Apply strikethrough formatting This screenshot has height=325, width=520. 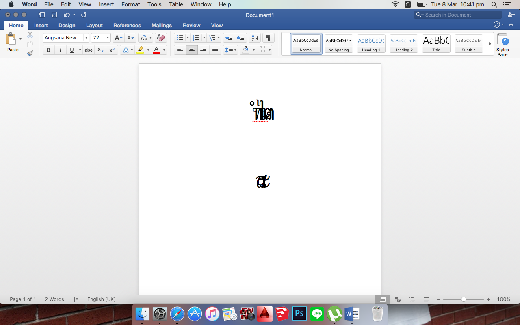point(88,50)
